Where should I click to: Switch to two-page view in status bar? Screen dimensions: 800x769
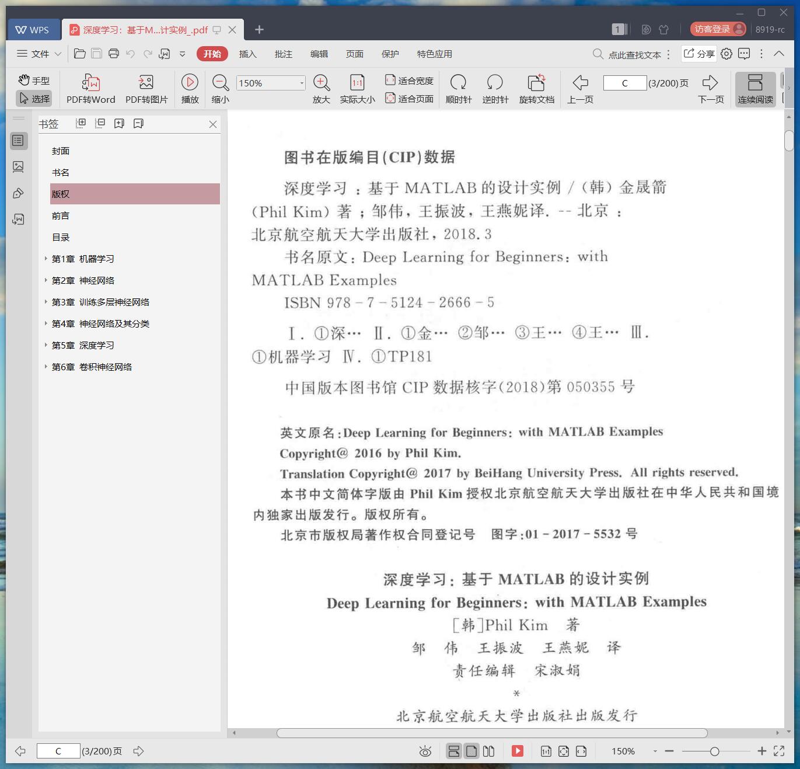[489, 751]
